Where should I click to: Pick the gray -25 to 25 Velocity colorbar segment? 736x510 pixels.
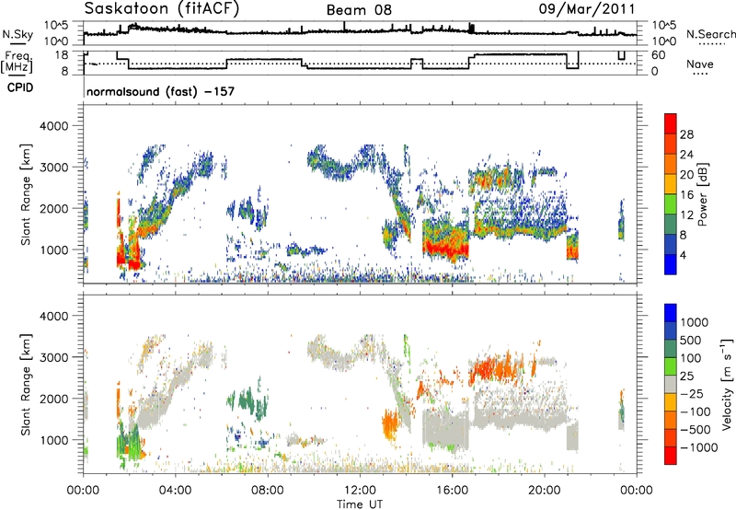[671, 384]
